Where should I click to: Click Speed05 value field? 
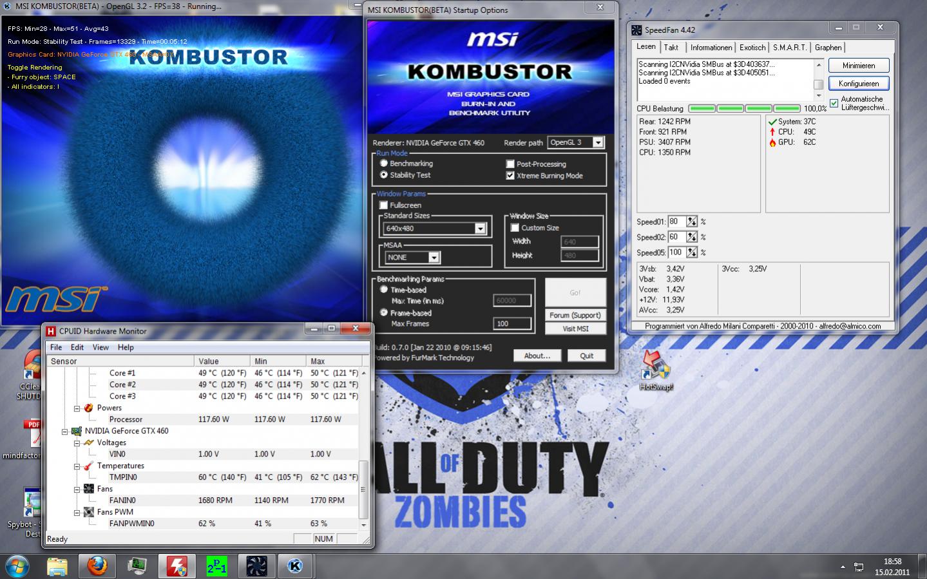(676, 252)
